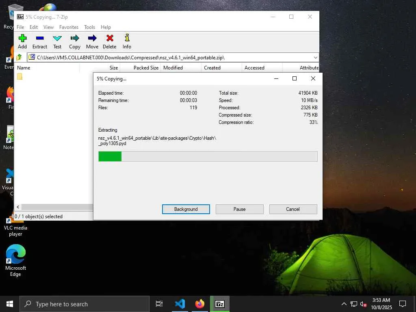Open the Favorites menu

coord(69,27)
